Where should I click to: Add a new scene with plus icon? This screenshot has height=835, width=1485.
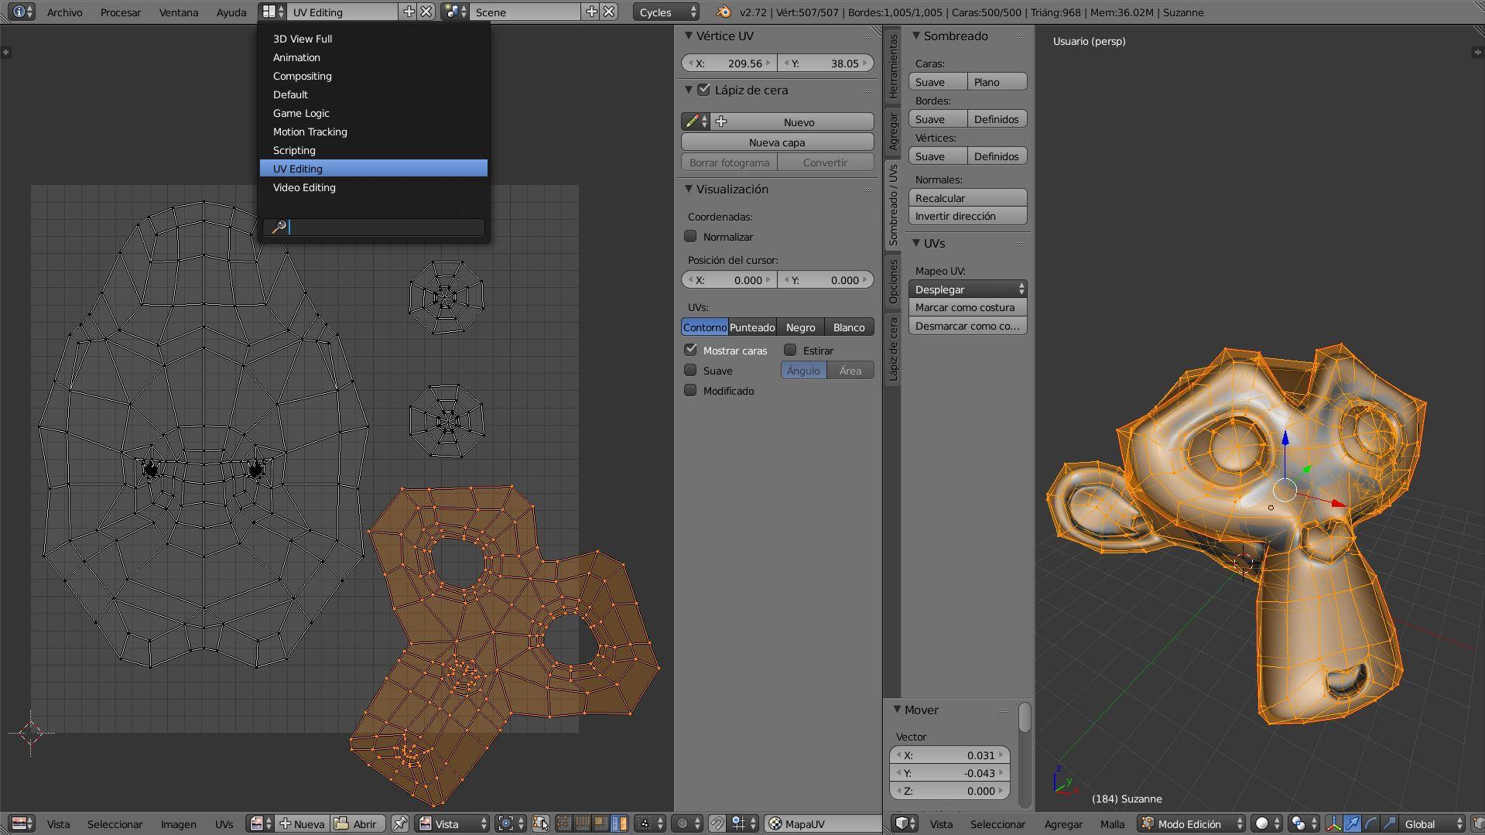click(591, 12)
